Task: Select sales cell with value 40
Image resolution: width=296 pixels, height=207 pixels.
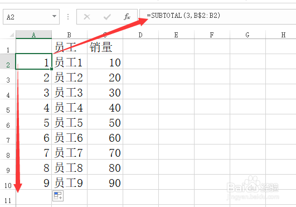Action: tap(105, 107)
